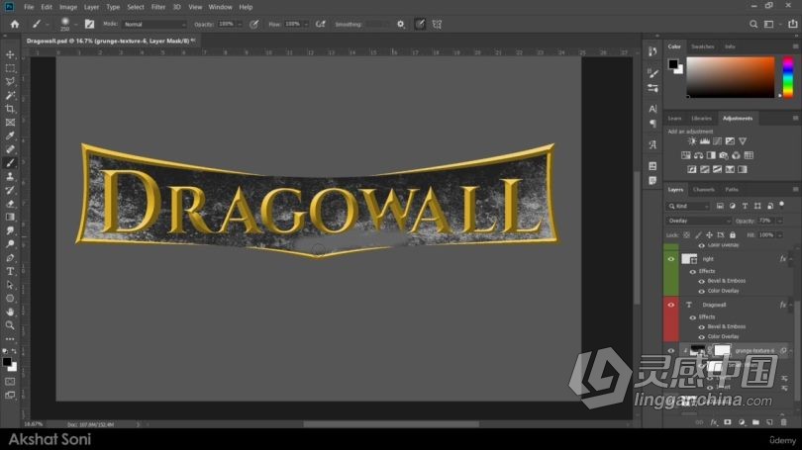Click the foreground color in Color panel
This screenshot has height=450, width=802.
[673, 64]
